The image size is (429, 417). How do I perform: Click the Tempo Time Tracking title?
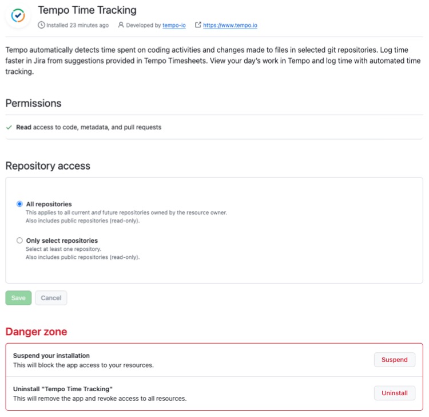click(x=87, y=10)
